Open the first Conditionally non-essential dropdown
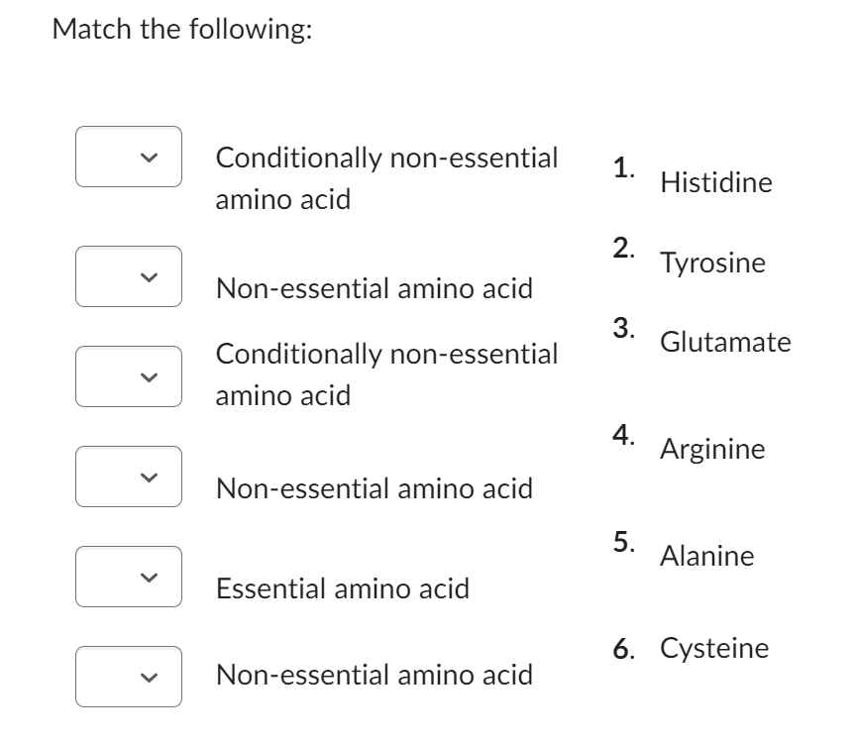Screen dimensions: 860x743 tap(128, 157)
